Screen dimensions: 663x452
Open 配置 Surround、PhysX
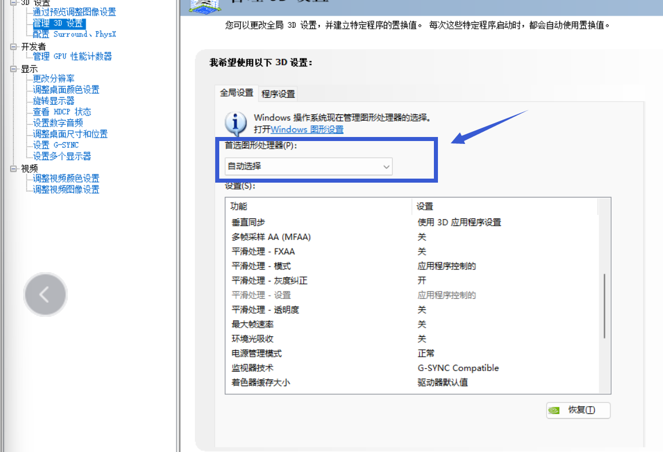(x=75, y=34)
